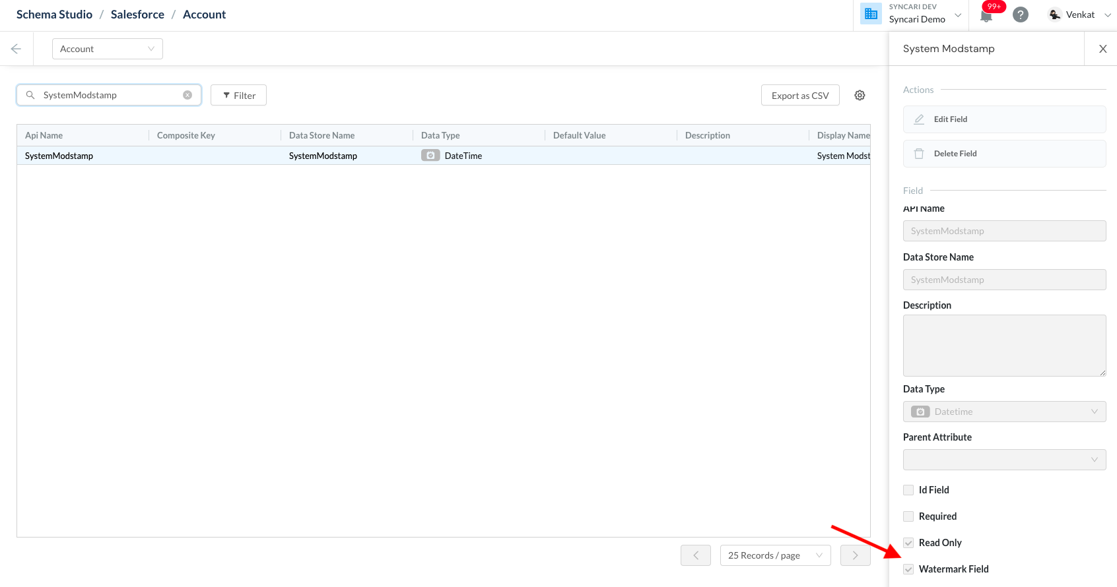The height and width of the screenshot is (587, 1117).
Task: Go to the next page of records
Action: [x=856, y=555]
